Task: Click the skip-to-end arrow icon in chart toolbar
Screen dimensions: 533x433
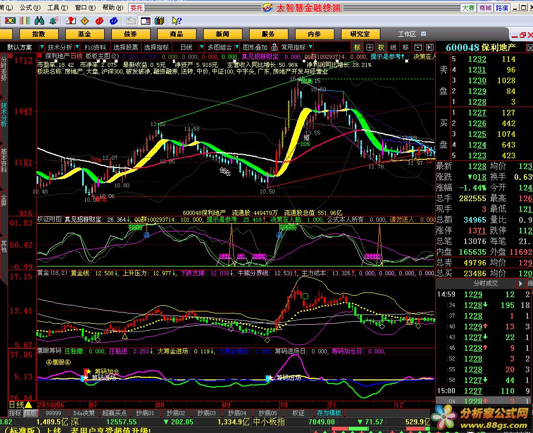Action: point(430,47)
